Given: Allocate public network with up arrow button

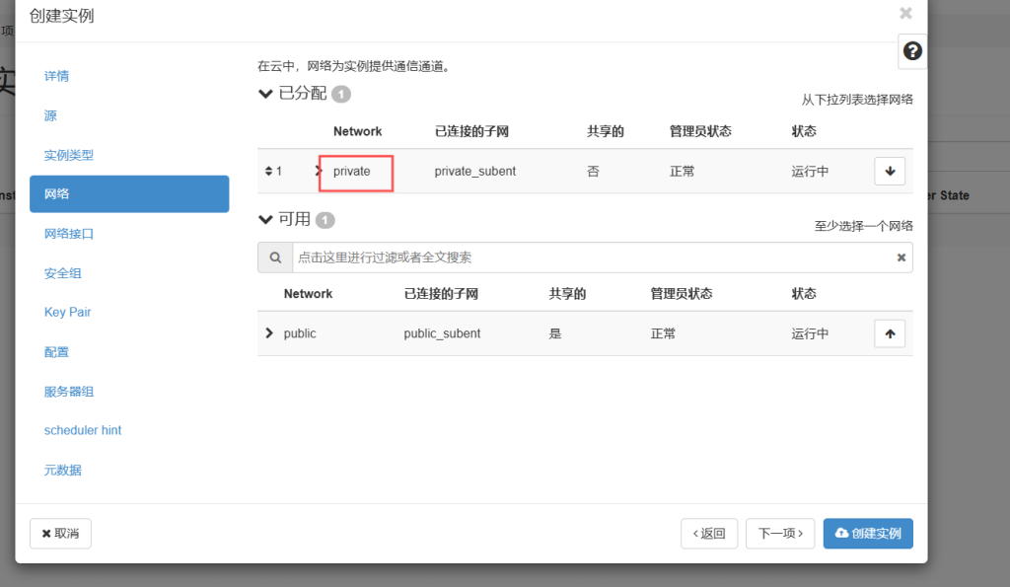Looking at the screenshot, I should [x=889, y=333].
